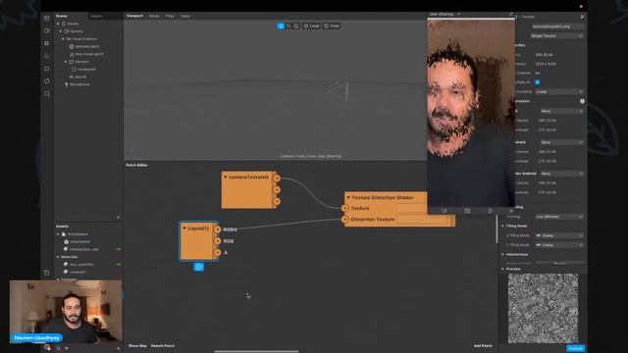This screenshot has width=628, height=353.
Task: Select the scale manipulator tool in viewport toolbar
Action: click(x=296, y=26)
